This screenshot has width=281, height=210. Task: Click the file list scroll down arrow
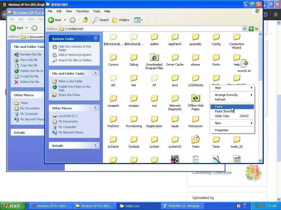[x=260, y=161]
